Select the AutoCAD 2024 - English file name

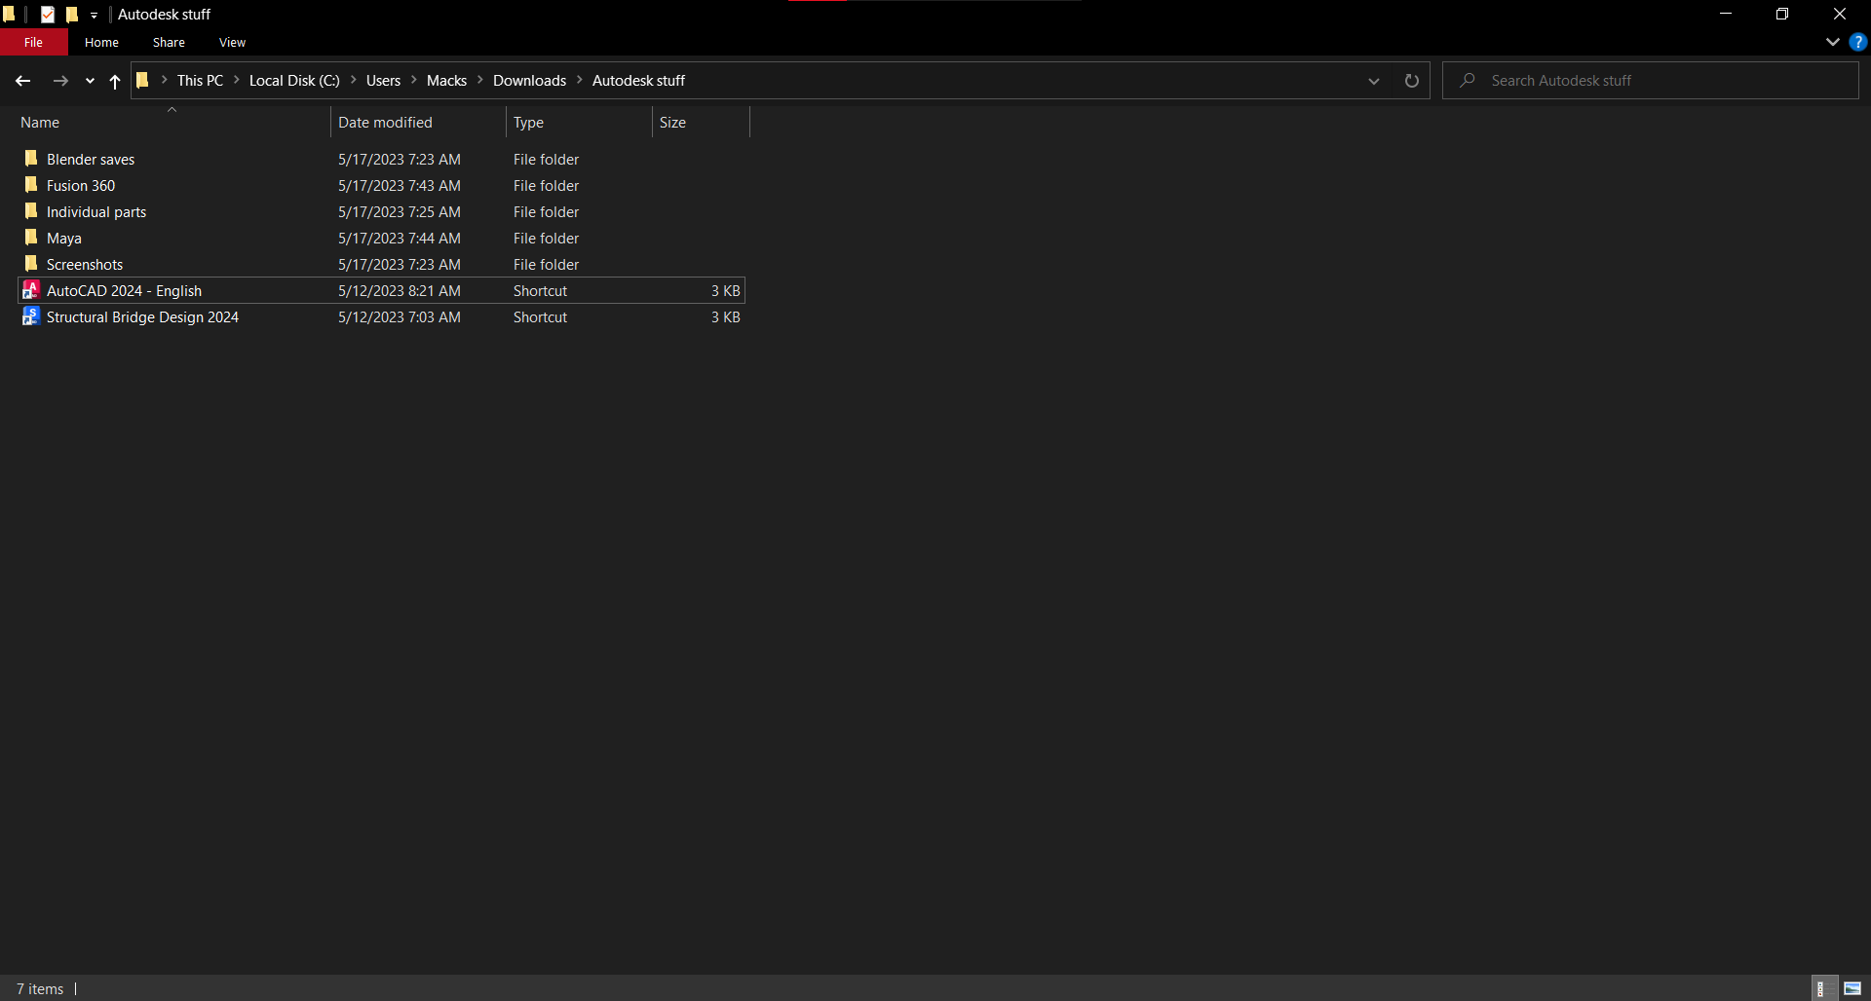[x=124, y=291]
